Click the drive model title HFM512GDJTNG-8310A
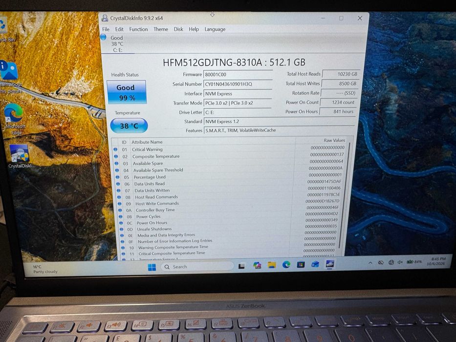This screenshot has width=456, height=342. coord(214,63)
